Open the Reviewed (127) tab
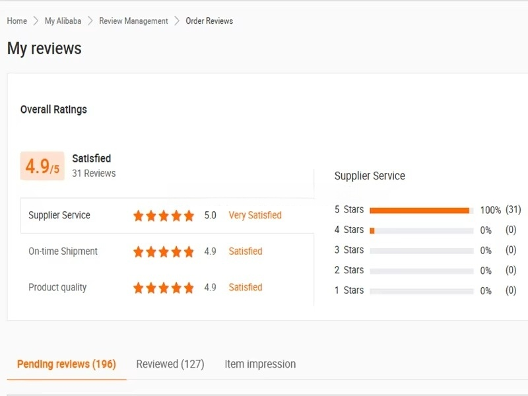This screenshot has width=528, height=396. 170,364
